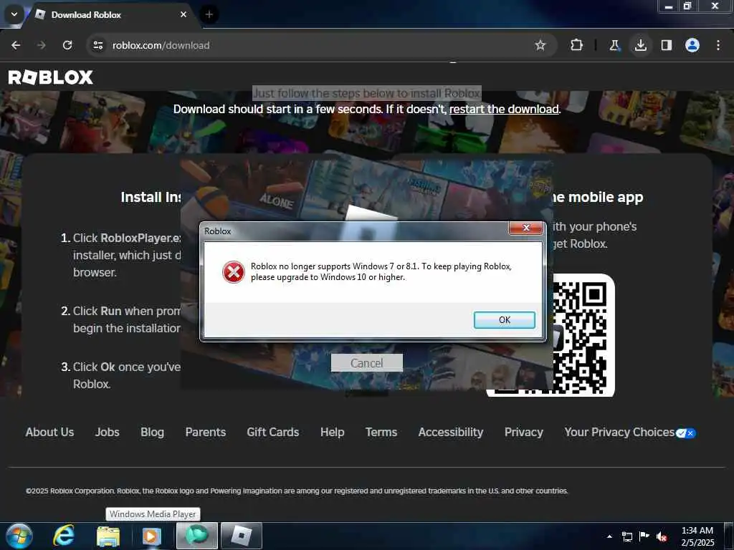
Task: Open the Privacy footer link
Action: (x=524, y=432)
